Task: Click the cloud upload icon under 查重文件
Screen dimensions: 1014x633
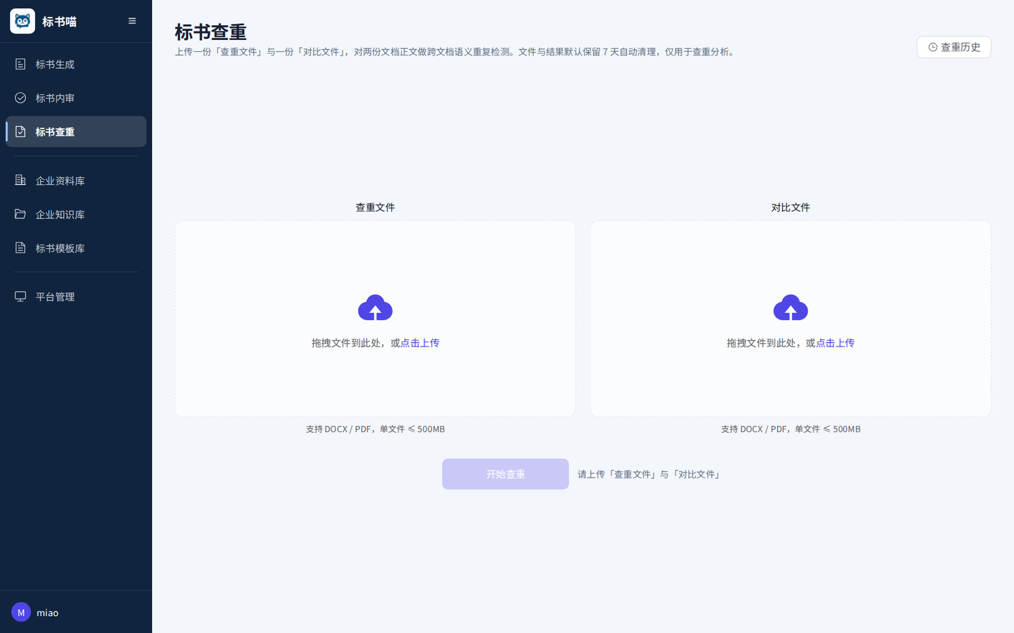Action: [x=375, y=308]
